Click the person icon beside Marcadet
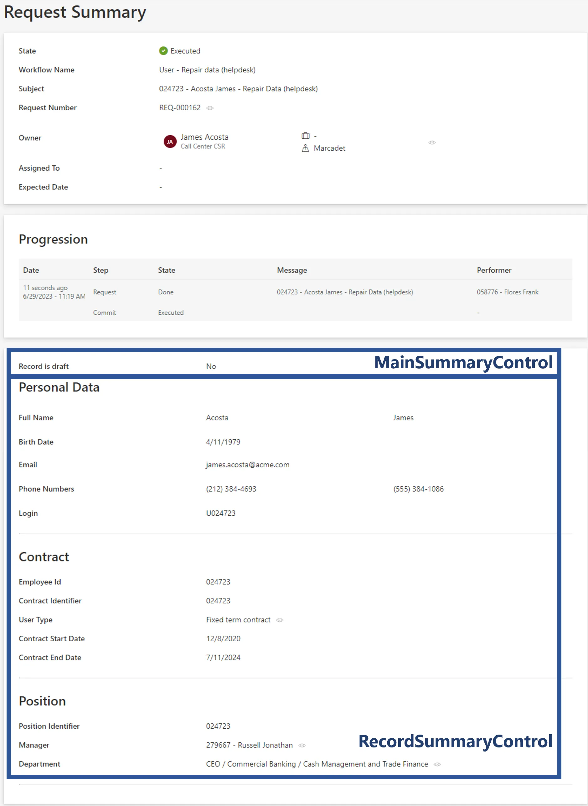Screen dimensions: 588x806 pyautogui.click(x=305, y=148)
